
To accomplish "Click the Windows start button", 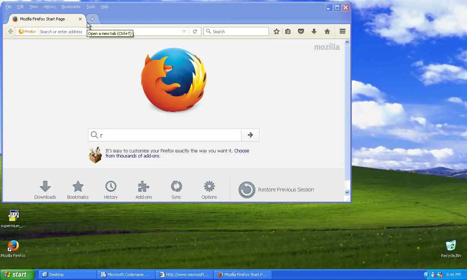I will coord(17,275).
